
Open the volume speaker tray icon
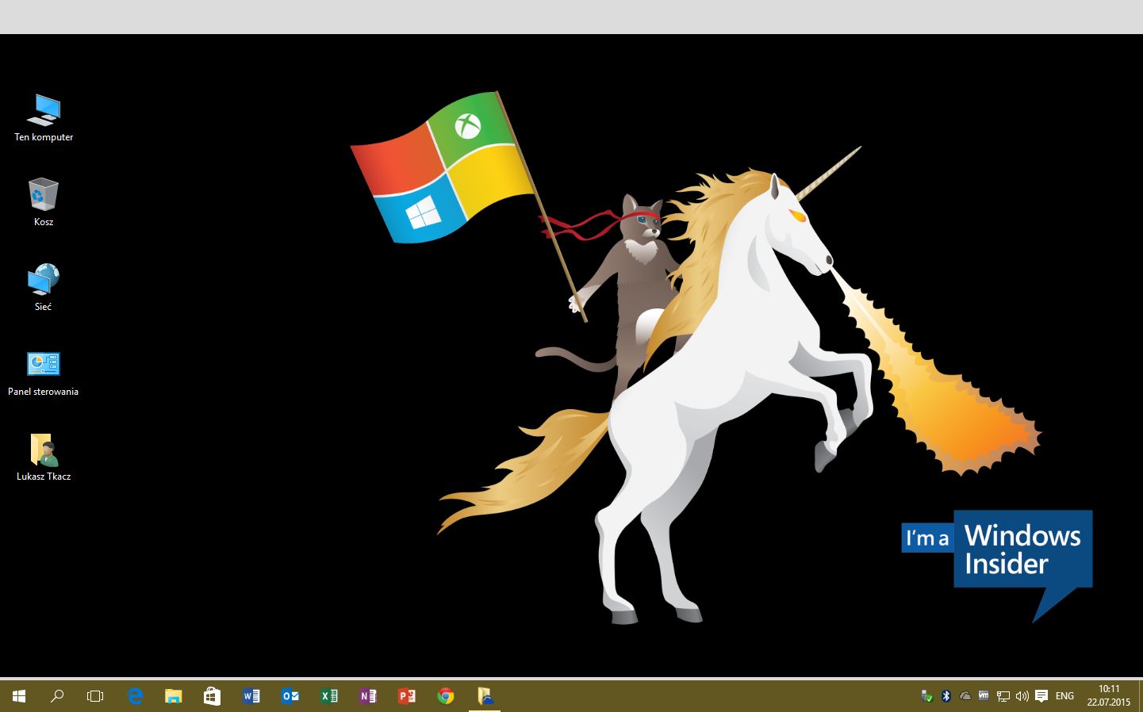pos(1022,696)
